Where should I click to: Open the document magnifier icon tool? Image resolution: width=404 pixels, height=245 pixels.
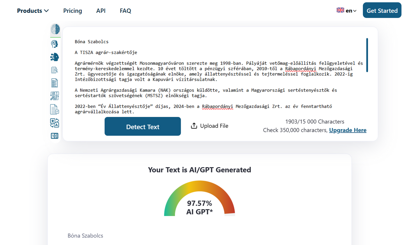coord(55,70)
